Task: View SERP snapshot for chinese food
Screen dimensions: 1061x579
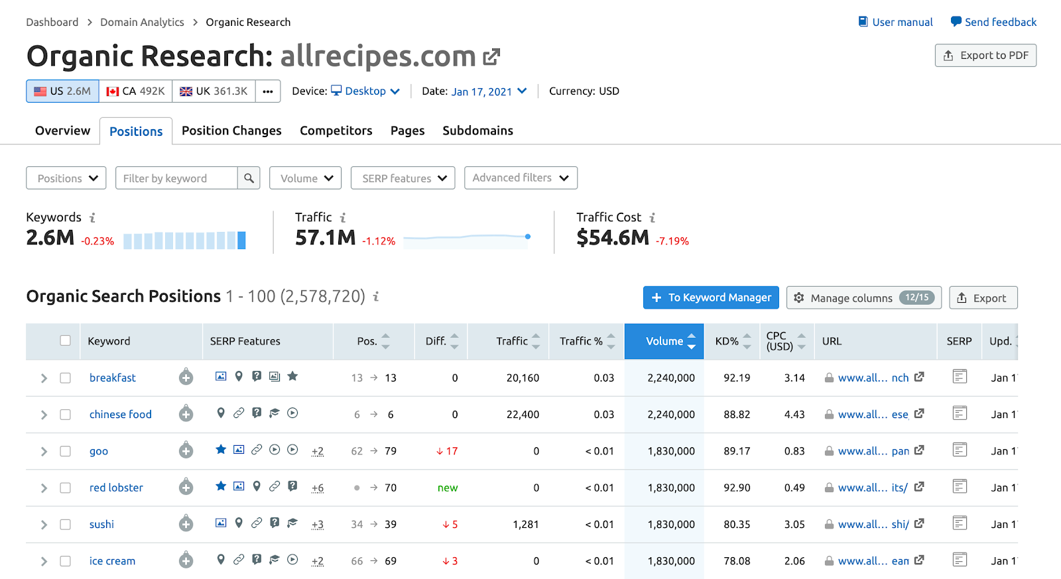Action: click(x=960, y=413)
